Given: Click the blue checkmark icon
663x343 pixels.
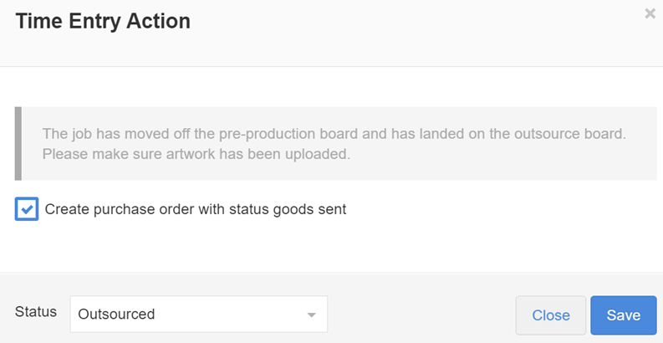Looking at the screenshot, I should (27, 209).
